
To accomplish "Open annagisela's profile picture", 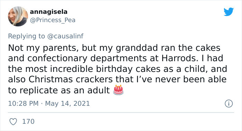I will click(x=18, y=16).
